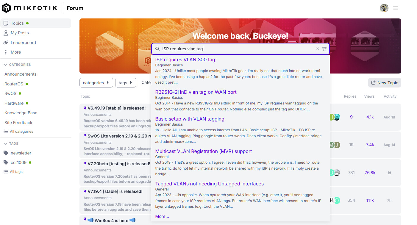Go to Topics in the sidebar
The height and width of the screenshot is (225, 417).
36,23
